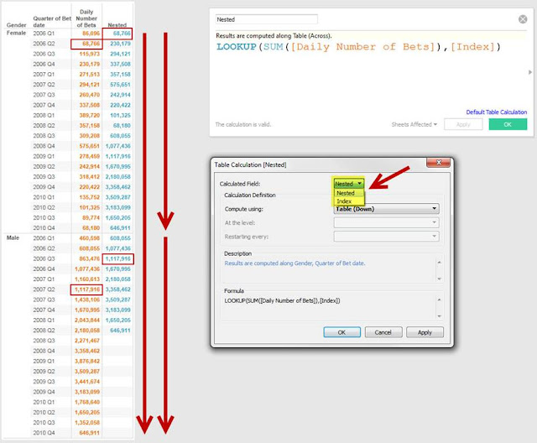537x443 pixels.
Task: Click the bets value 1,160,613
Action: coord(87,279)
